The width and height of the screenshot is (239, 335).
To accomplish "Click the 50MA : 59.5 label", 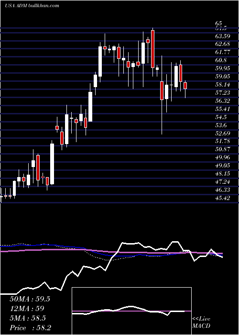I will [30, 299].
